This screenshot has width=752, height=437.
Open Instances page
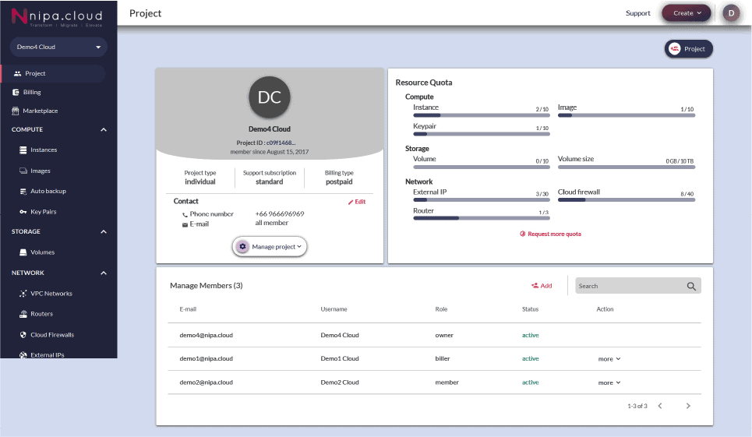pos(44,150)
